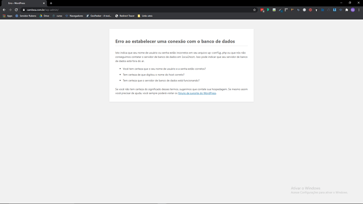Viewport: 363px width, 204px height.
Task: Open the Drive bookmark
Action: point(44,16)
